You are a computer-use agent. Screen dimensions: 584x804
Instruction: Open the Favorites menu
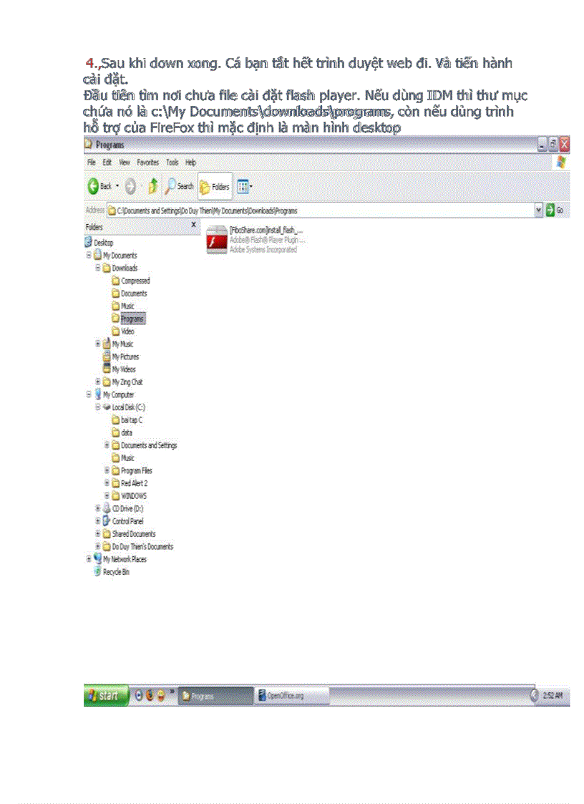(147, 163)
